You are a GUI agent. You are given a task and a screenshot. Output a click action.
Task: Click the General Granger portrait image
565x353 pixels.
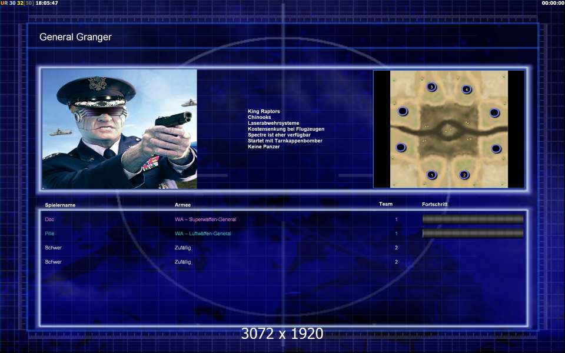pyautogui.click(x=119, y=129)
